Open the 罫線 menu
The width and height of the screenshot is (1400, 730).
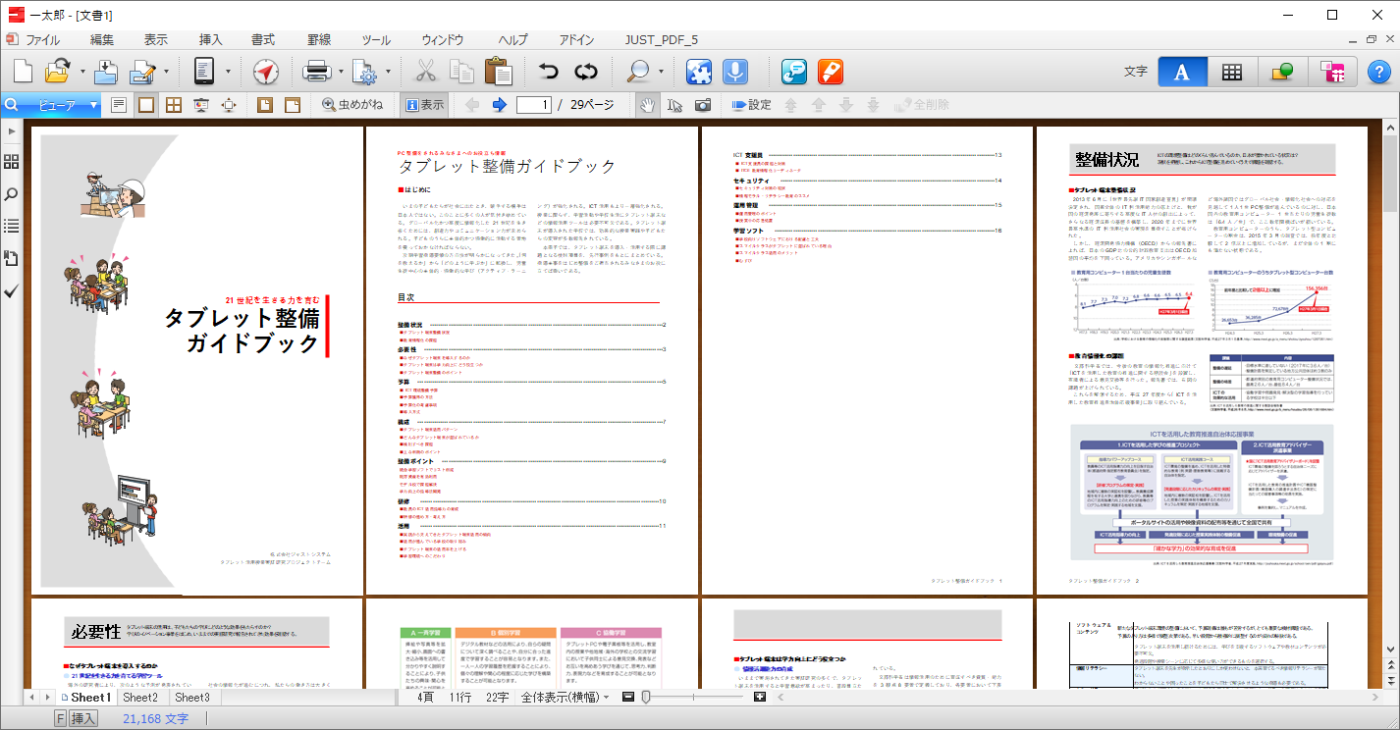click(319, 40)
